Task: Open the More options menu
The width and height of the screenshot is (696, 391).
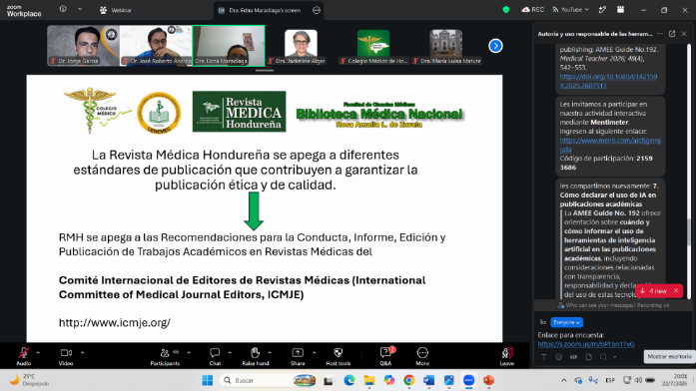Action: 422,356
